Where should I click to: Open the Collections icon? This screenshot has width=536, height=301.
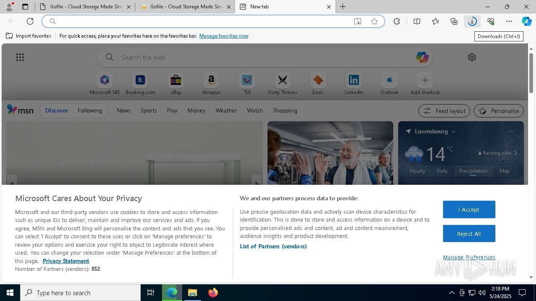click(x=454, y=21)
